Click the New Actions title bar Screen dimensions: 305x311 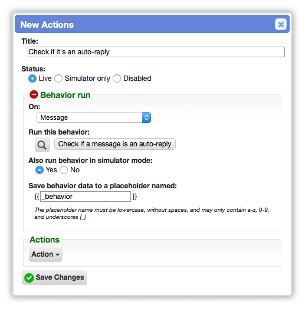tap(152, 24)
